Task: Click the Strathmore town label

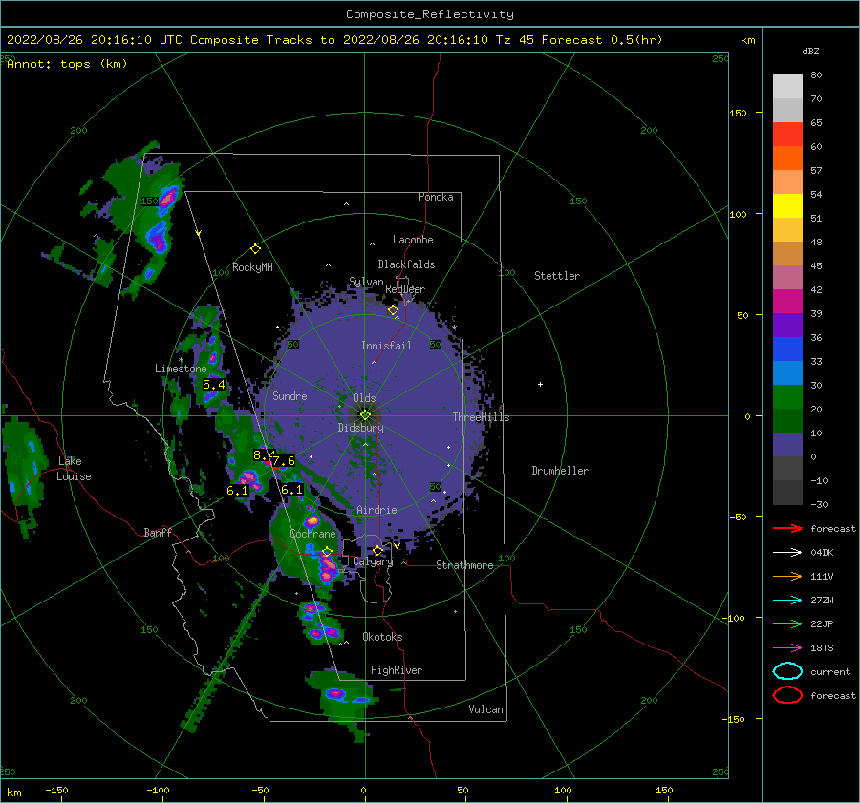Action: (464, 565)
